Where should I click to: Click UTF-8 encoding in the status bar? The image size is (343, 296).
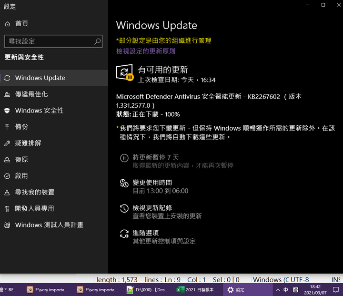pos(300,280)
